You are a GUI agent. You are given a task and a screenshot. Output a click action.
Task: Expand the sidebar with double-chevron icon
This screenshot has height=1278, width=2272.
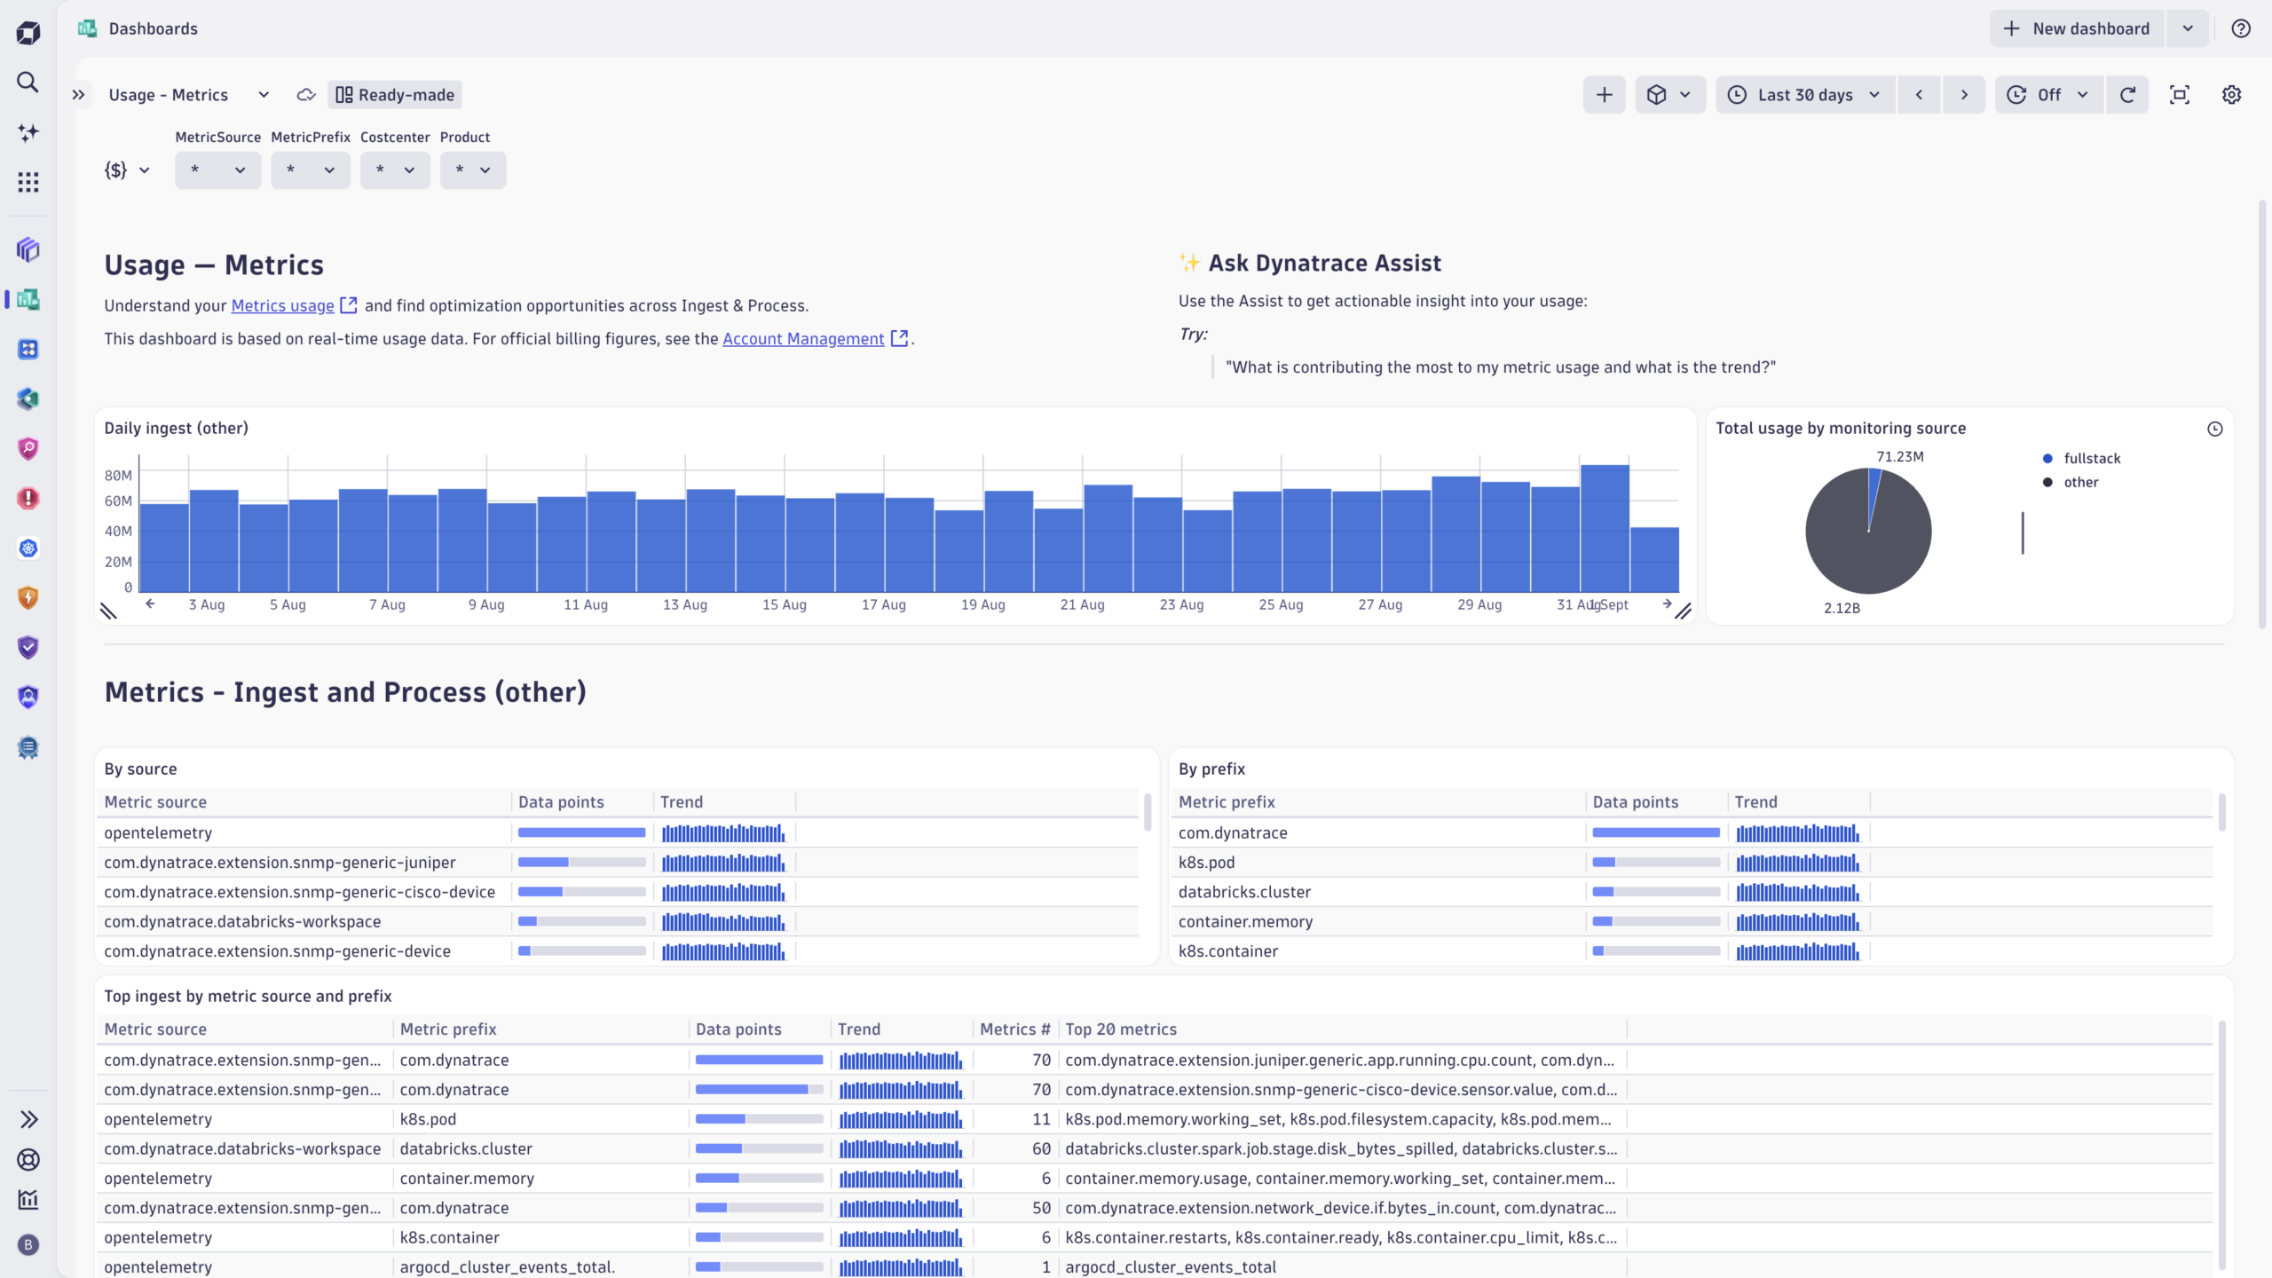[28, 1119]
